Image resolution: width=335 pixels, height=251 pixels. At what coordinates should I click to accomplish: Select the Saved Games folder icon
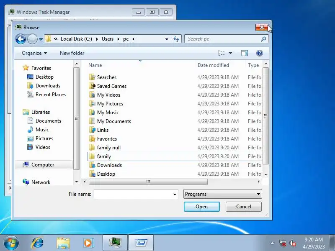(x=92, y=86)
